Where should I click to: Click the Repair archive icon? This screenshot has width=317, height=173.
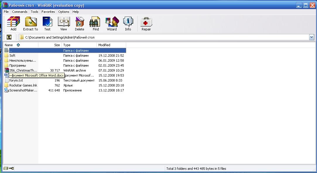pos(146,22)
